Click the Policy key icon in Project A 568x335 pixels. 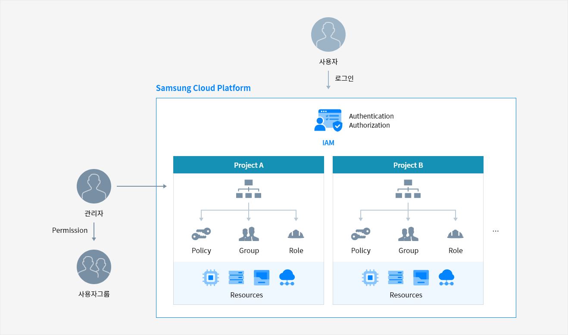pyautogui.click(x=201, y=234)
